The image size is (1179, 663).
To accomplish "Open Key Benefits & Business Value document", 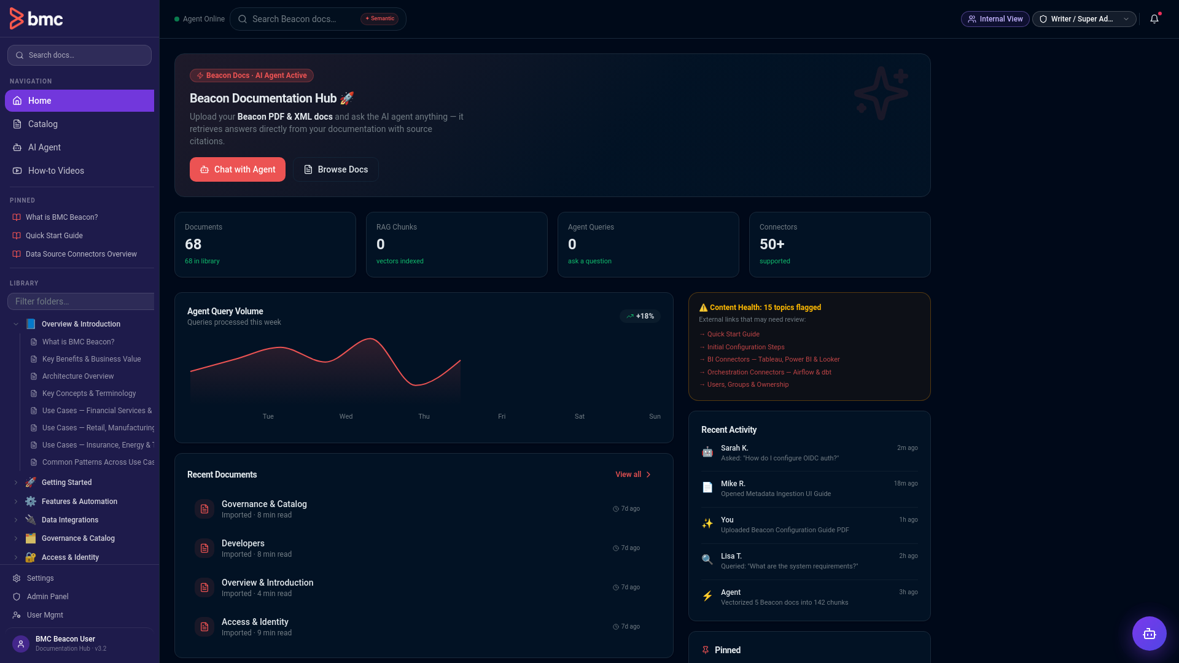I will pyautogui.click(x=91, y=359).
